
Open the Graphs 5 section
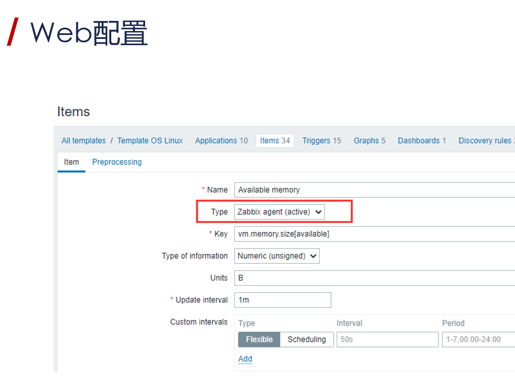tap(369, 141)
